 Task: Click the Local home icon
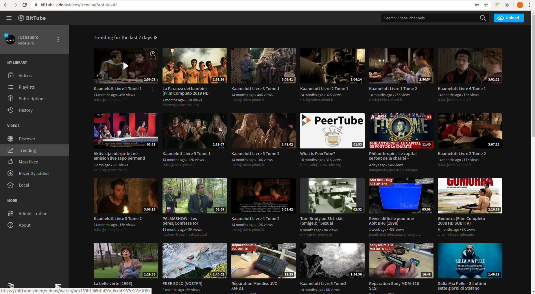coord(10,185)
